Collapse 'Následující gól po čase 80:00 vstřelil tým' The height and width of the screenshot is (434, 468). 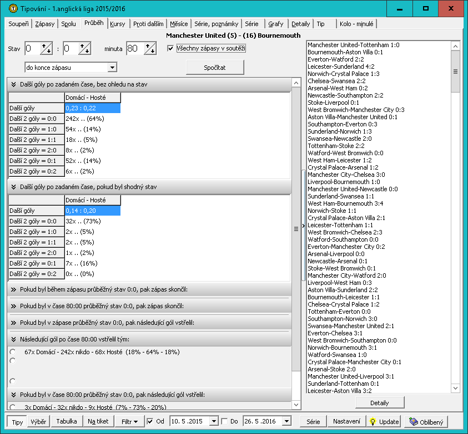coord(13,339)
